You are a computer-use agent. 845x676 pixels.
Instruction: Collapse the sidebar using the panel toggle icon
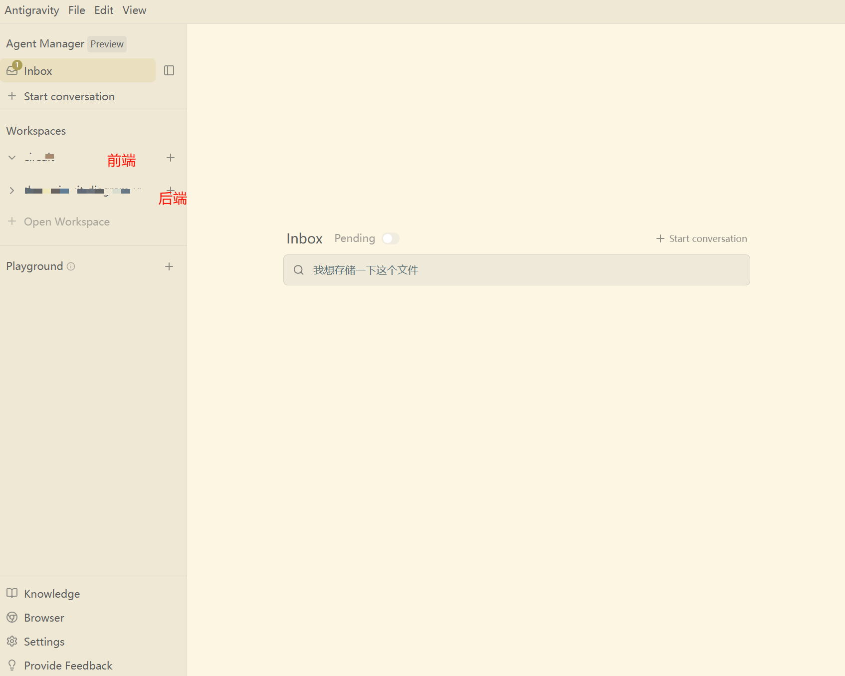[x=169, y=70]
